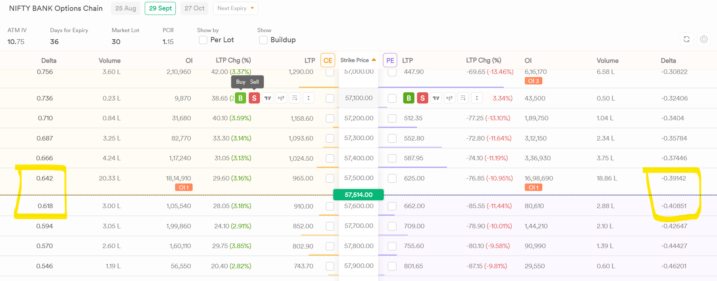This screenshot has height=281, width=717.
Task: Tick the CE checkbox for strike 57,400
Action: 330,158
